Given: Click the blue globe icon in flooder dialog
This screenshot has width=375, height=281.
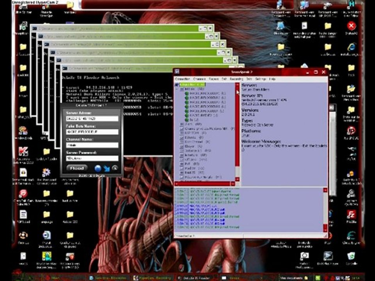Looking at the screenshot, I should 98,169.
